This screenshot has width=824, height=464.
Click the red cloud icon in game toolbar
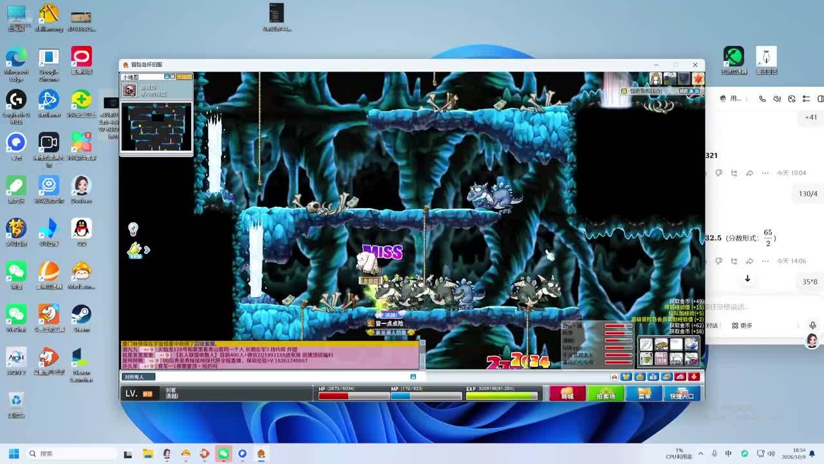click(680, 376)
